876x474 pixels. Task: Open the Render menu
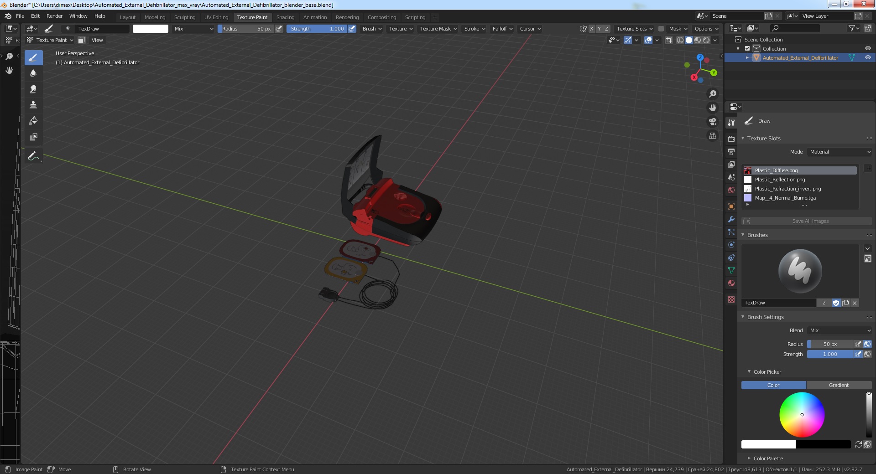click(54, 16)
